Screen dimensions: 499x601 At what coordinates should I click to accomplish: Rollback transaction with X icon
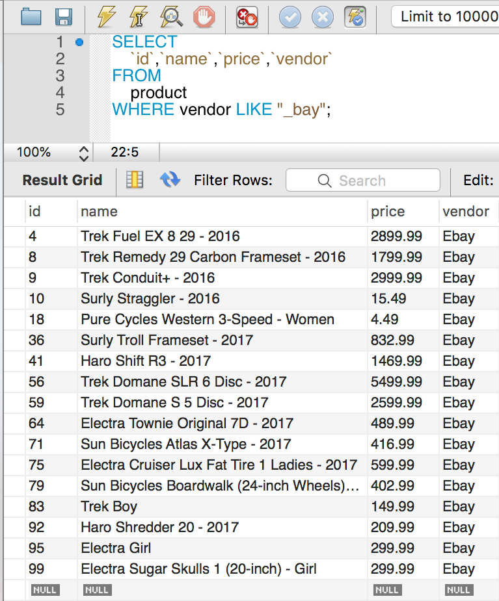coord(323,17)
